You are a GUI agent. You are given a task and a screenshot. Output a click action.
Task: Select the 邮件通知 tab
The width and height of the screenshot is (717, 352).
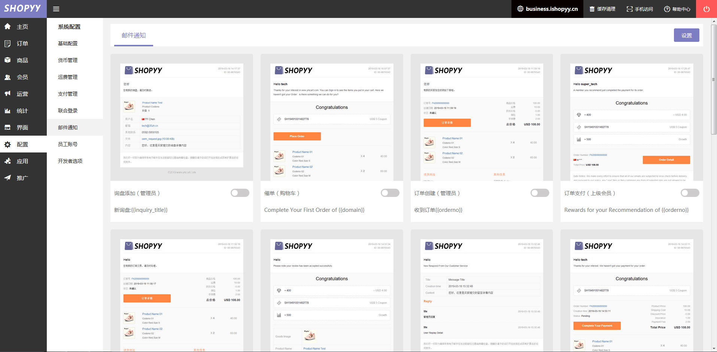[134, 35]
